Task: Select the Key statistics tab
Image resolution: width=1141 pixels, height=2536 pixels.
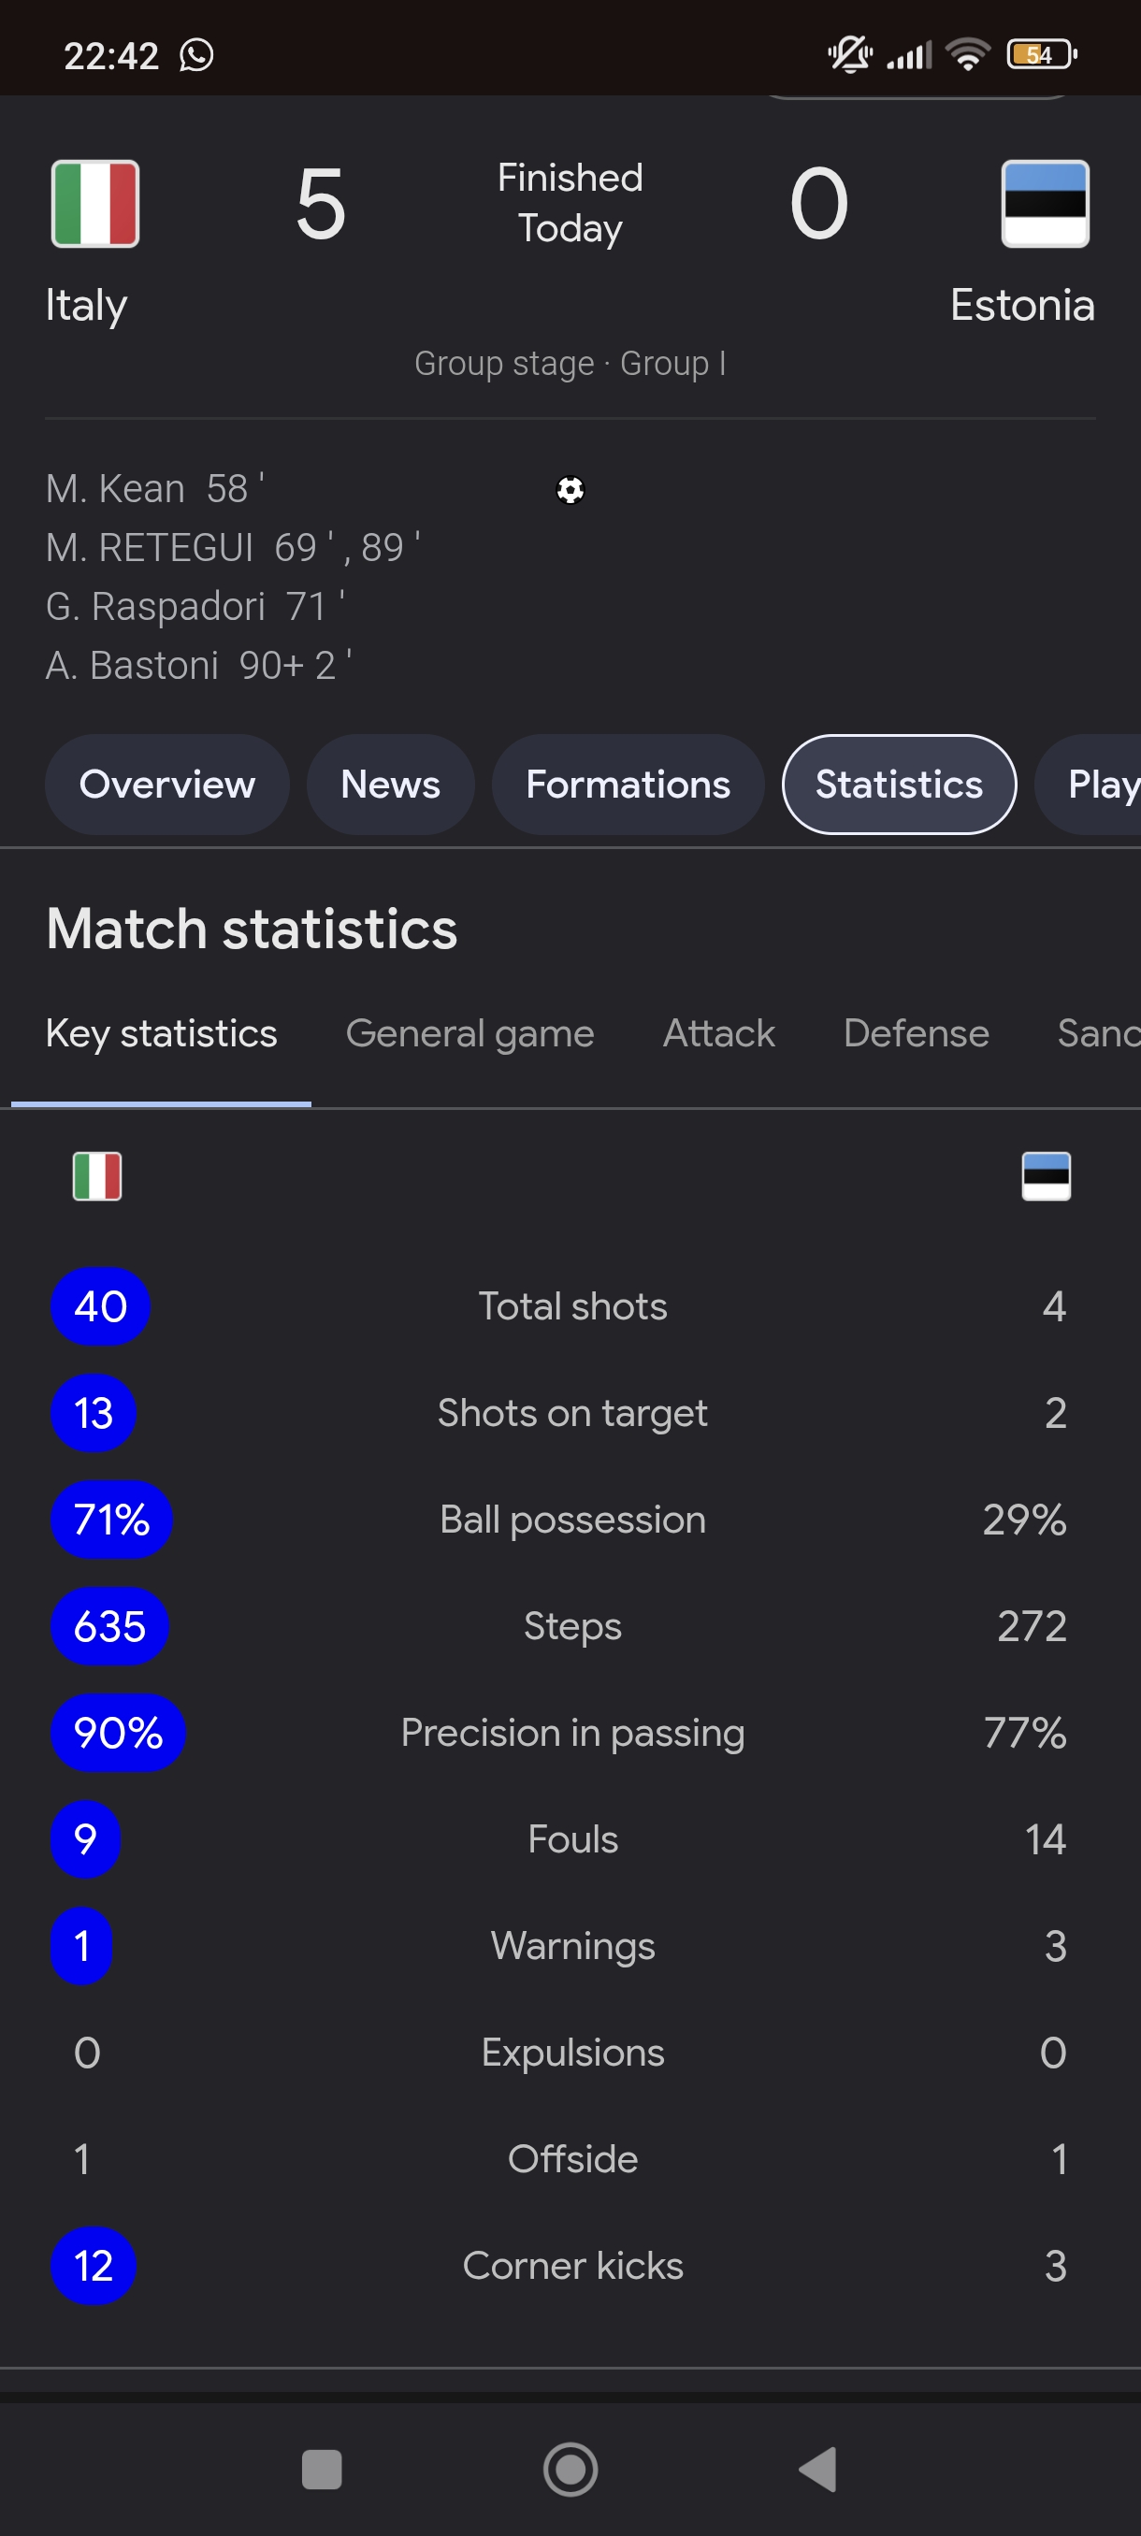Action: (x=162, y=1033)
